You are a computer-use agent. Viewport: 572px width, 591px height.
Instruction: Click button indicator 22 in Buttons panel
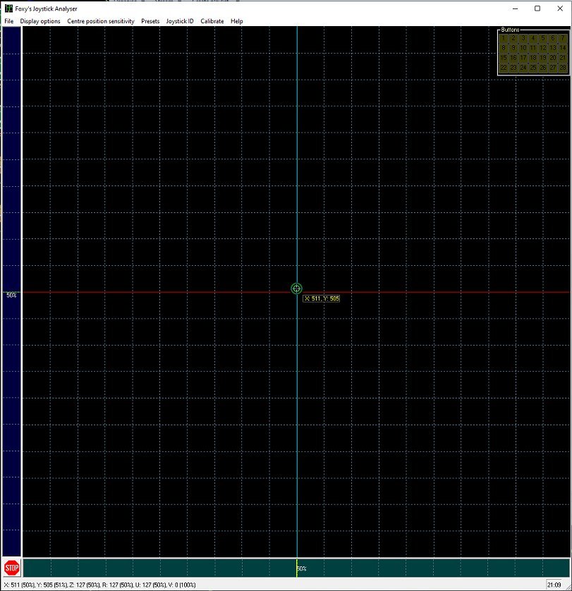[x=504, y=68]
